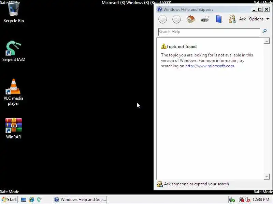Viewport: 273px width, 204px height.
Task: Browse Help using the blue book icon
Action: [219, 19]
